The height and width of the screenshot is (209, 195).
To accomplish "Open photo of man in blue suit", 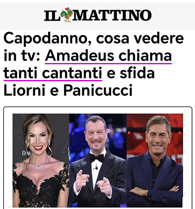I will click(155, 160).
